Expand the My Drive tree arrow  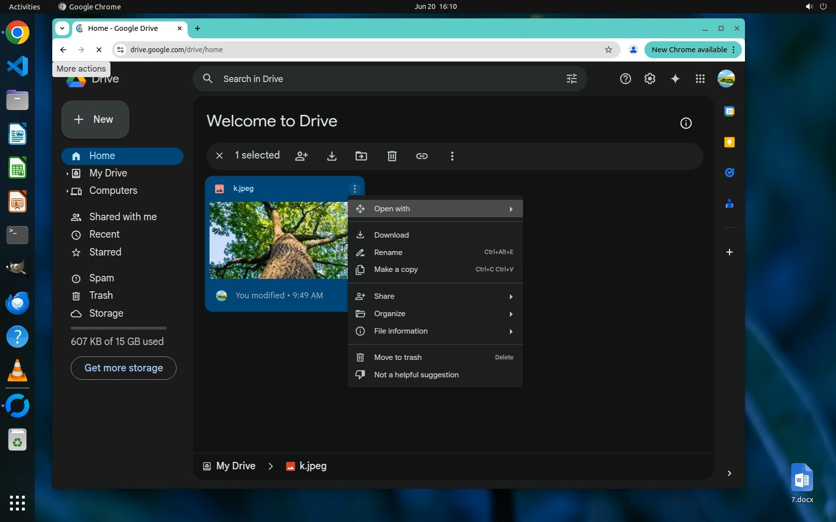67,174
